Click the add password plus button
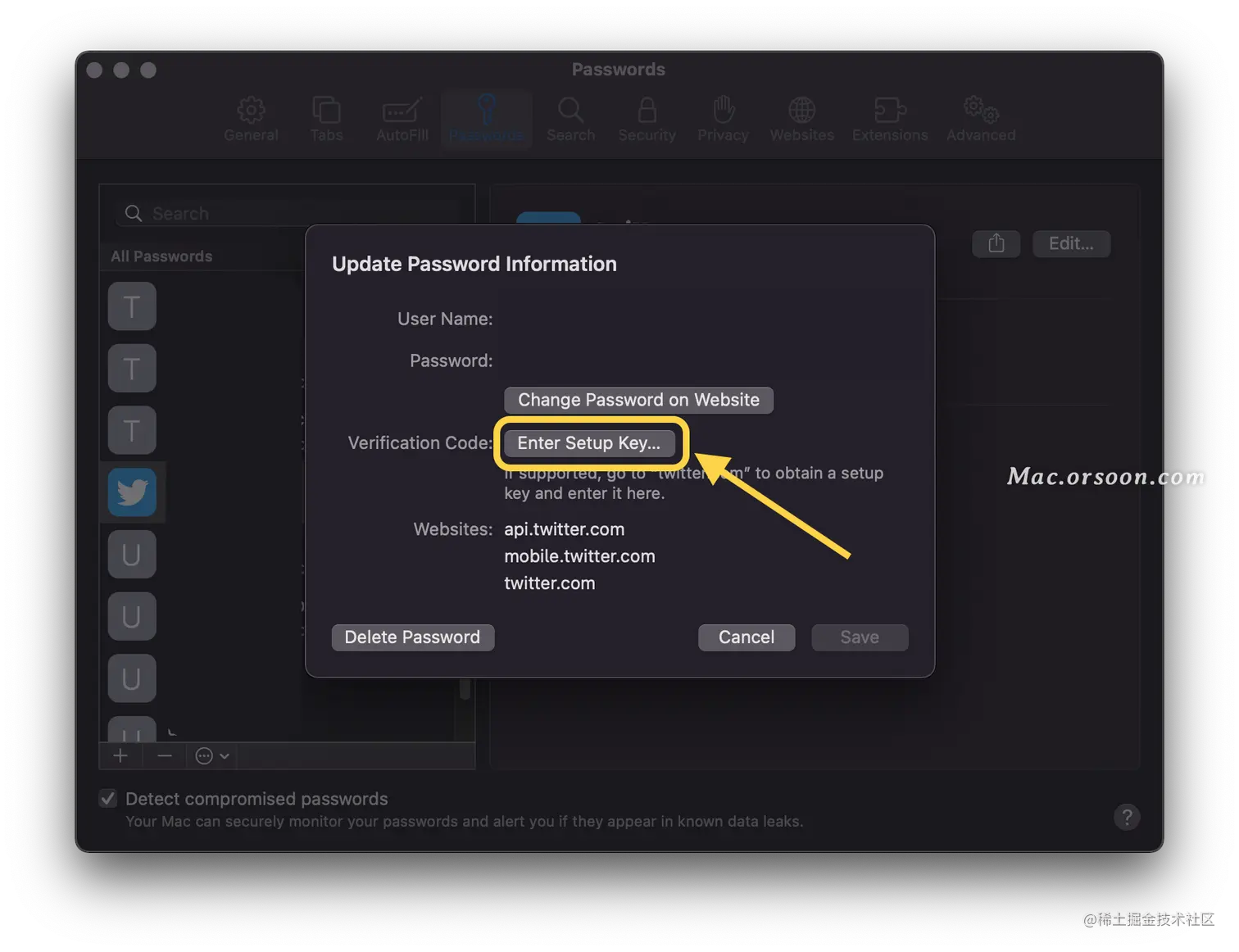Image resolution: width=1239 pixels, height=952 pixels. 120,756
